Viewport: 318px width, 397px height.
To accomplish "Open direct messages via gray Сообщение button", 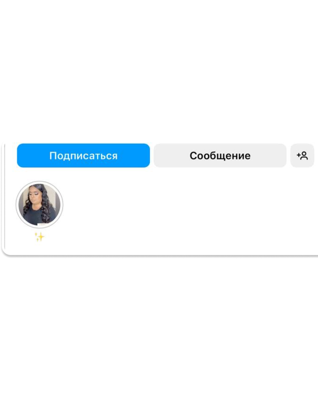I will click(220, 156).
